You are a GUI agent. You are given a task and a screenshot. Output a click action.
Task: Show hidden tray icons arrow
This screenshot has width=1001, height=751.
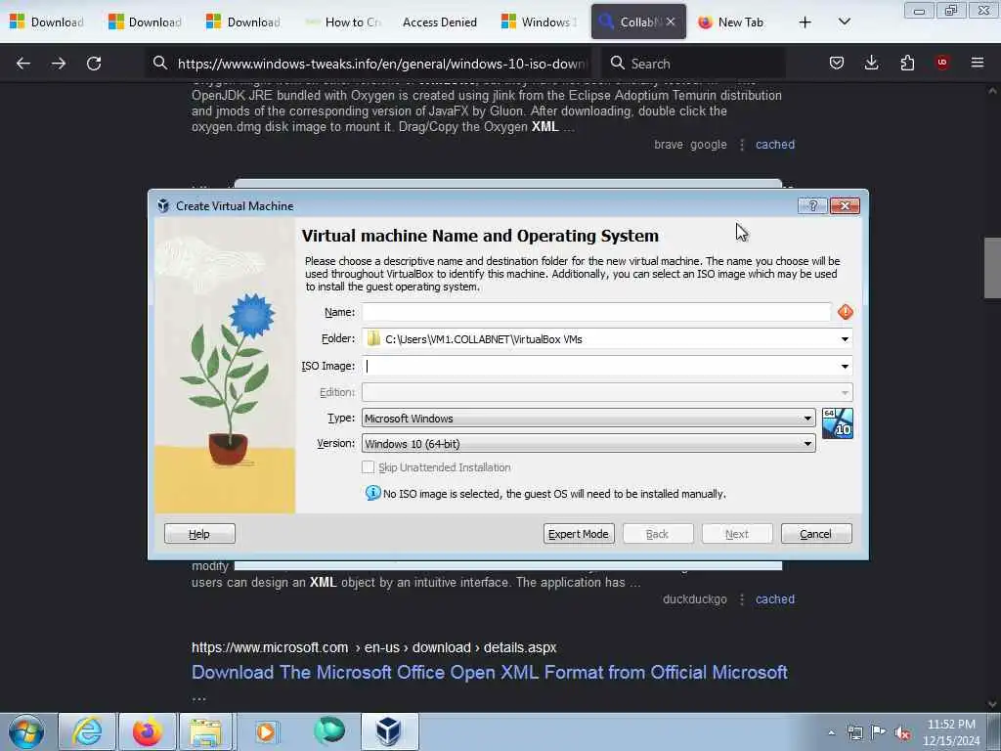(x=831, y=732)
